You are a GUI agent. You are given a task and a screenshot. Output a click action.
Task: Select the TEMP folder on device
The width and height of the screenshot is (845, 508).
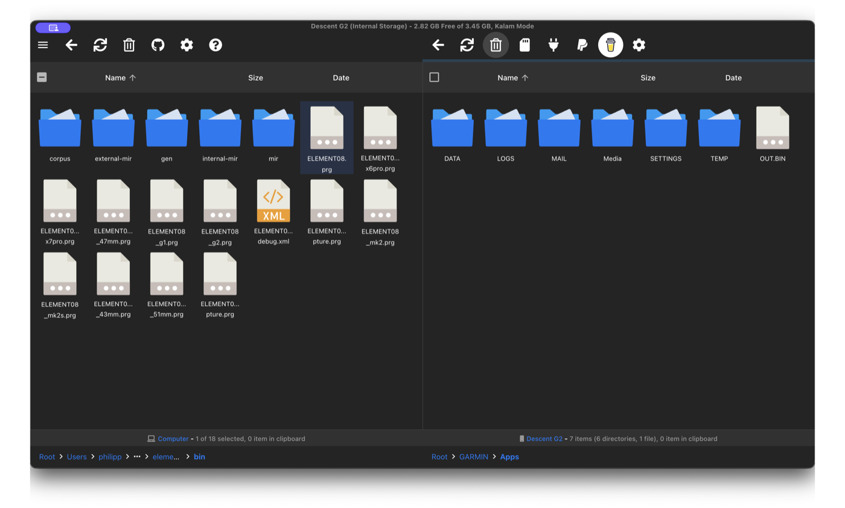point(719,136)
